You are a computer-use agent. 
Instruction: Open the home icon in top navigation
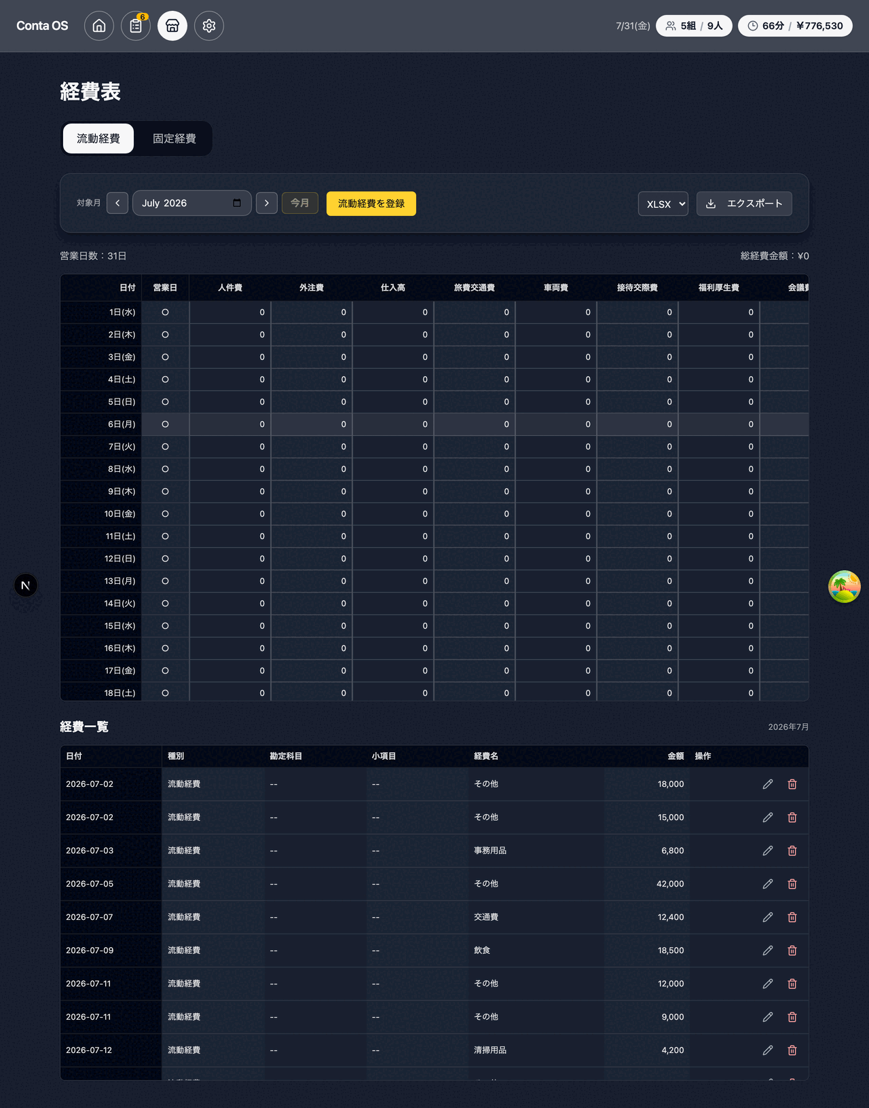99,26
